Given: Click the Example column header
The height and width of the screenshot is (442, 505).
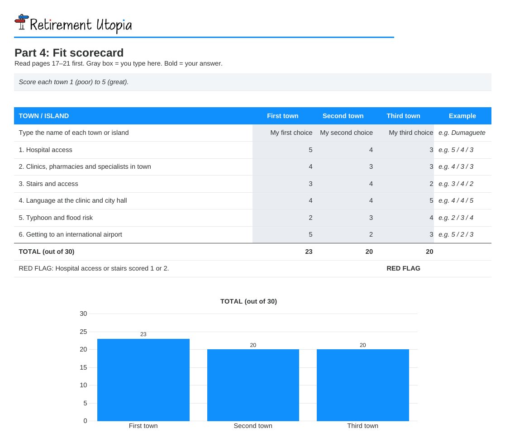Looking at the screenshot, I should 462,116.
